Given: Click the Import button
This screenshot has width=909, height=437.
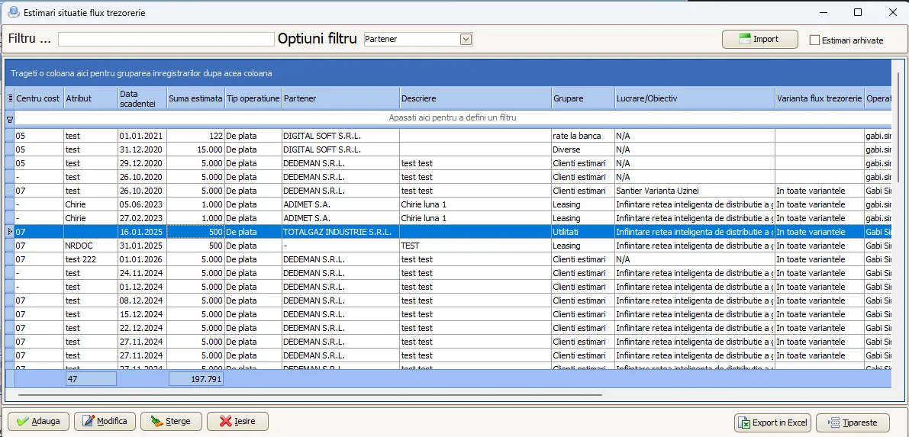Looking at the screenshot, I should 759,40.
